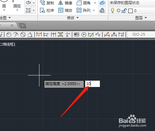The width and height of the screenshot is (155, 131).
Task: Select the Fillet (圆角) tool
Action: click(83, 3)
